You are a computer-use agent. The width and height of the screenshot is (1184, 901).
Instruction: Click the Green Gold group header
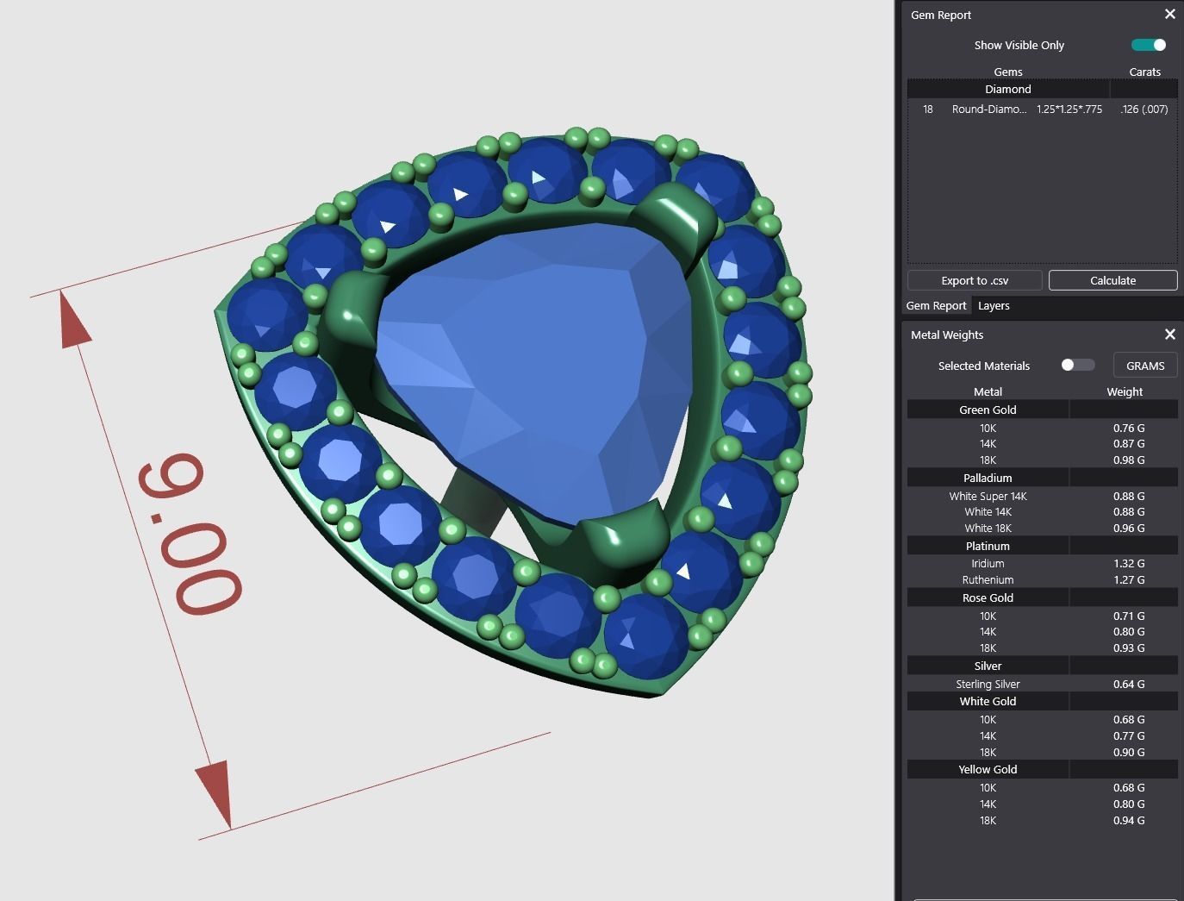click(988, 410)
